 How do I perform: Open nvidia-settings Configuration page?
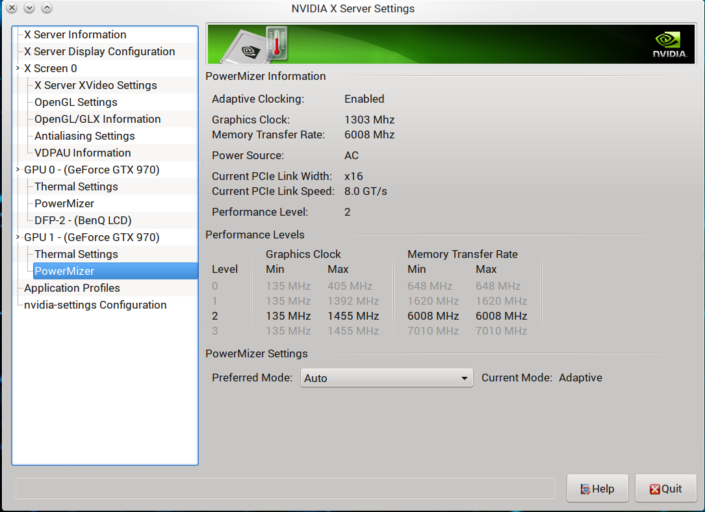click(96, 305)
